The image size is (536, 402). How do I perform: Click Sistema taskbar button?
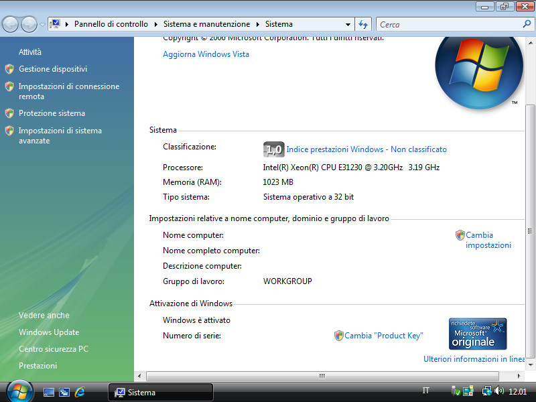(161, 392)
